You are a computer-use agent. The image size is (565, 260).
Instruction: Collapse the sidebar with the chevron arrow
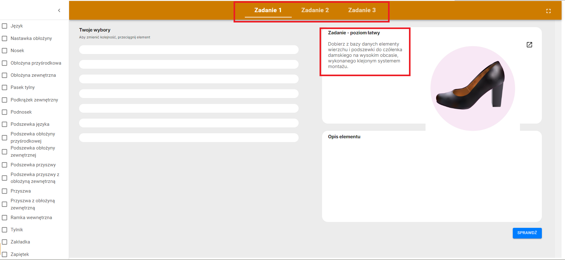[x=59, y=11]
